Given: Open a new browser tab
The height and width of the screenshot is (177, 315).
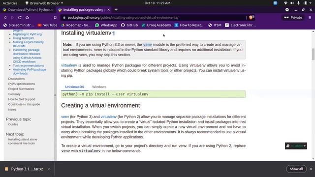Looking at the screenshot, I should pyautogui.click(x=116, y=10).
